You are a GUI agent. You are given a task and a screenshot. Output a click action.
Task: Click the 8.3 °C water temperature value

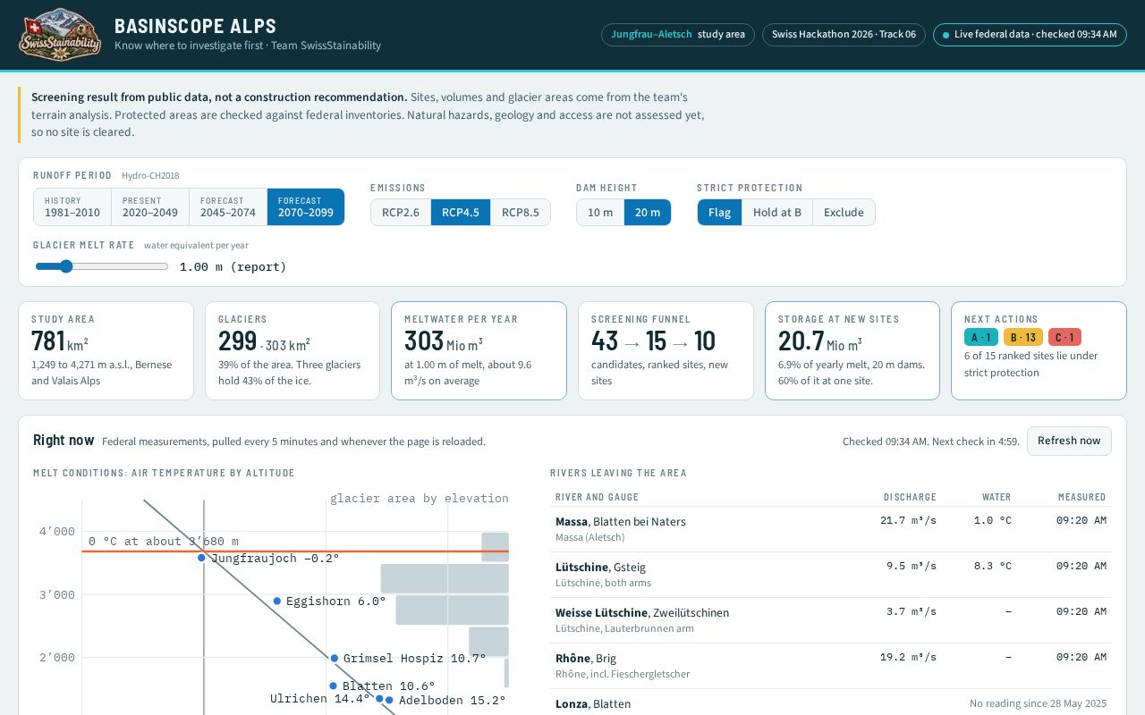[993, 566]
